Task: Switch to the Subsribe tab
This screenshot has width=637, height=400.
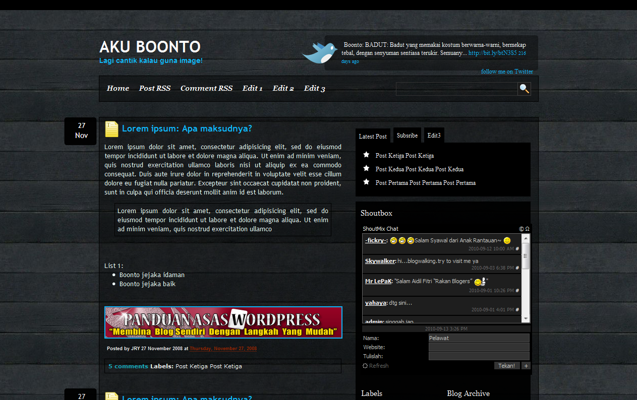Action: coord(407,136)
